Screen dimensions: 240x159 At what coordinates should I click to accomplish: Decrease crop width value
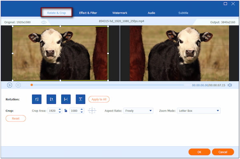pyautogui.click(x=60, y=112)
